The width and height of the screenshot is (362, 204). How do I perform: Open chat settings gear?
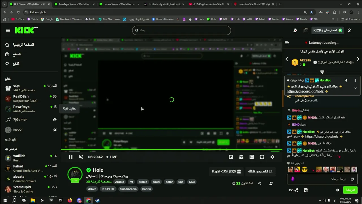[x=337, y=190]
